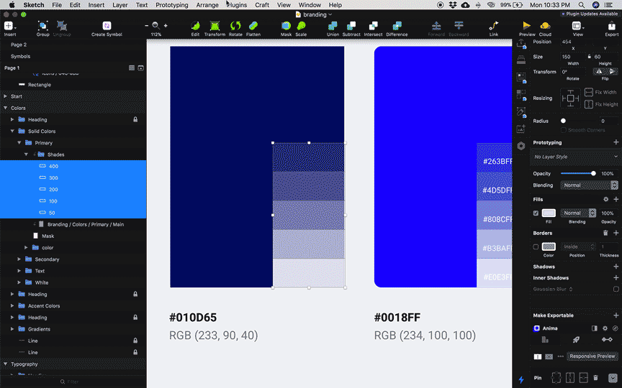Collapse the Solid Colors folder
This screenshot has height=388, width=622.
(12, 131)
